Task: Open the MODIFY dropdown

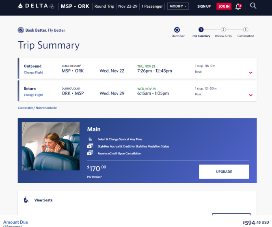Action: click(178, 6)
